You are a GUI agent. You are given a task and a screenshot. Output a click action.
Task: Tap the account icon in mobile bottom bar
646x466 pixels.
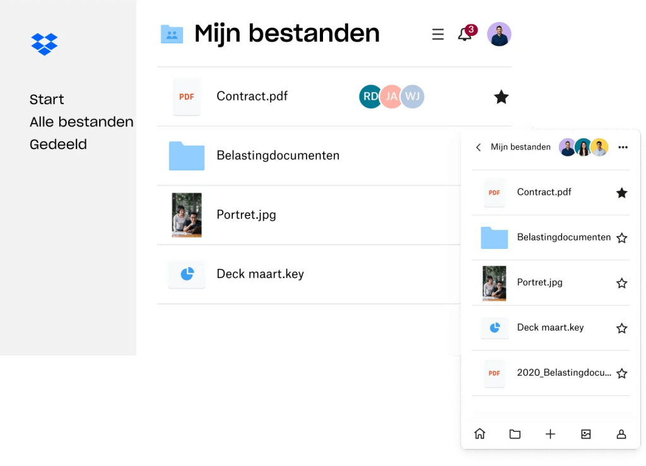point(621,434)
